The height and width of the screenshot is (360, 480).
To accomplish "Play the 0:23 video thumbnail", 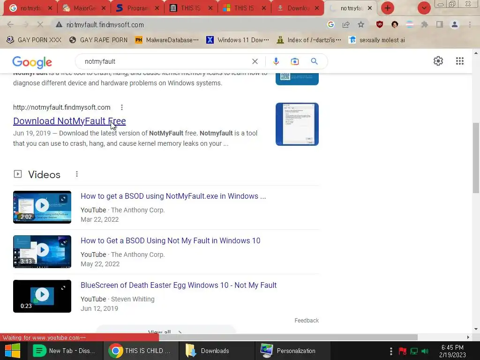I will (x=42, y=296).
